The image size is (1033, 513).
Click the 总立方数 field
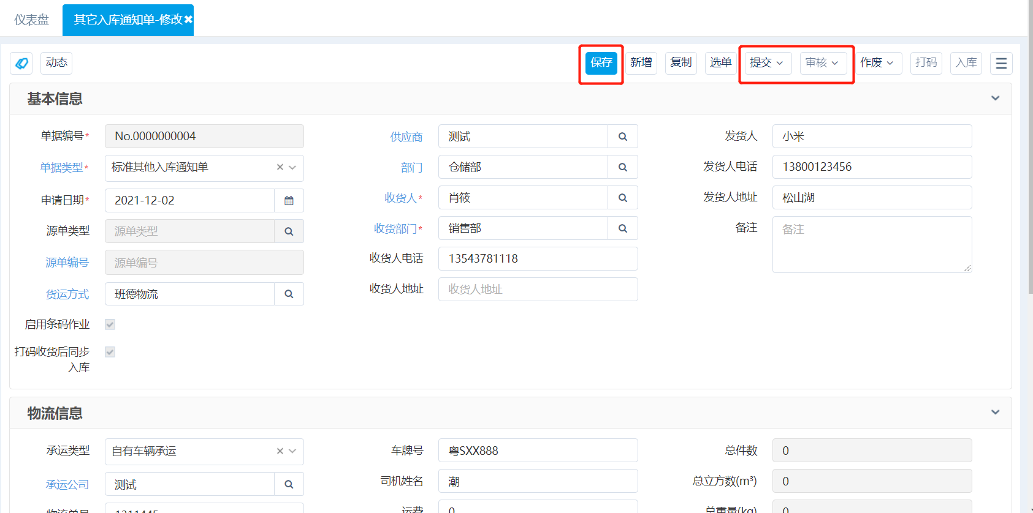point(872,481)
